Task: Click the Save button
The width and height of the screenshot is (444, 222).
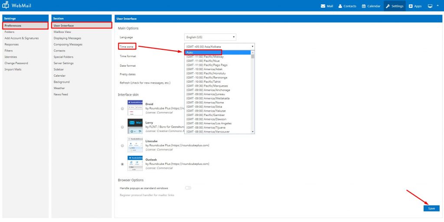Action: point(431,208)
